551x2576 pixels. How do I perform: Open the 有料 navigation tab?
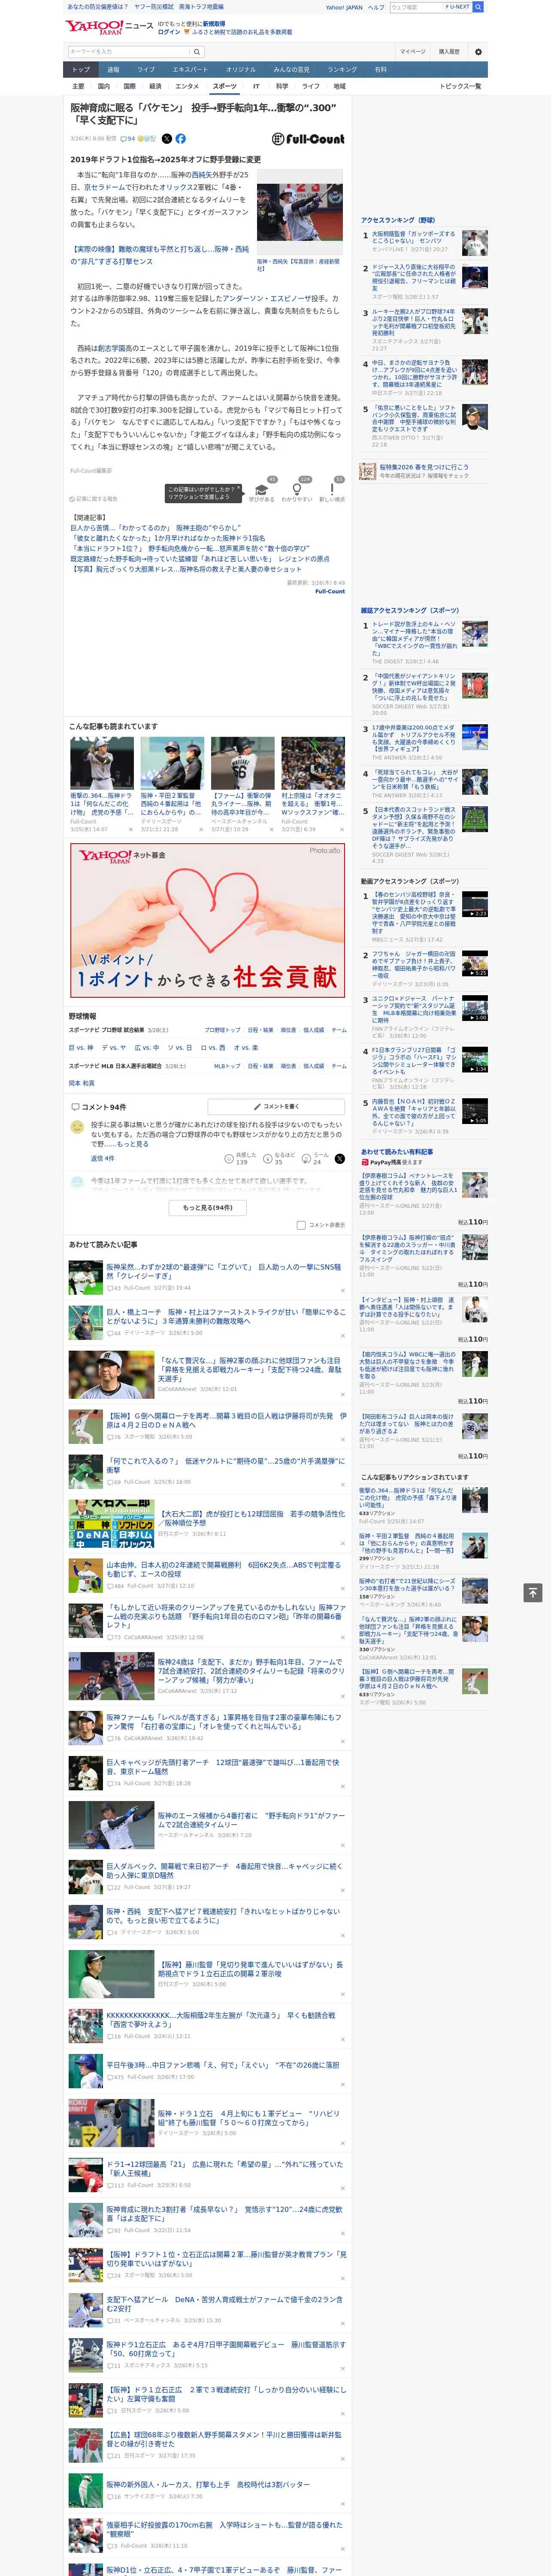pos(380,69)
